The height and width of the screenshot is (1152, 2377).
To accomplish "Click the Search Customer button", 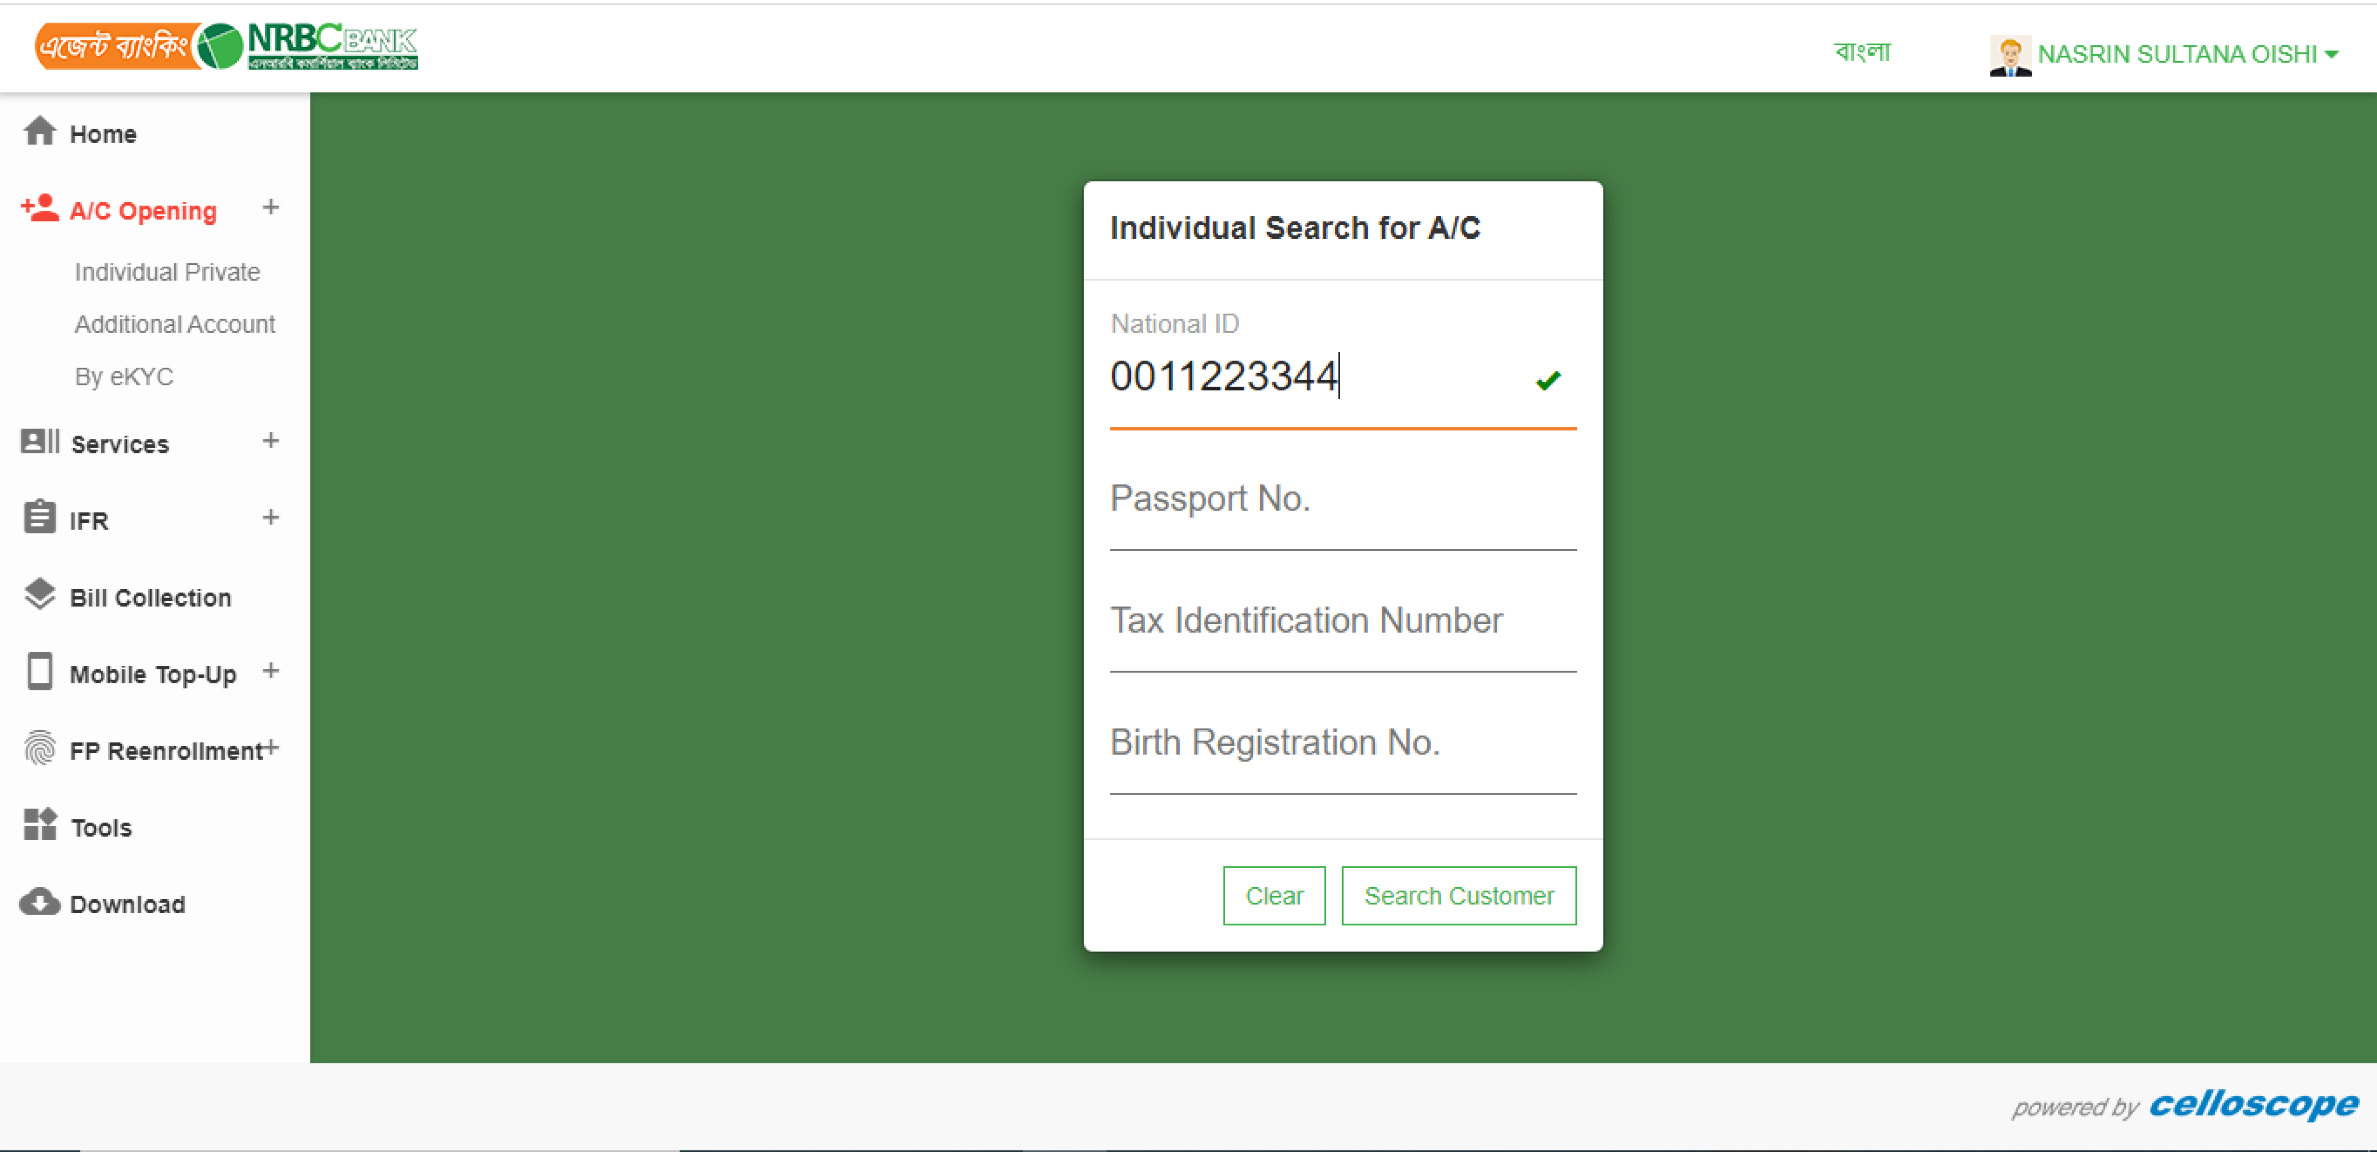I will tap(1458, 894).
